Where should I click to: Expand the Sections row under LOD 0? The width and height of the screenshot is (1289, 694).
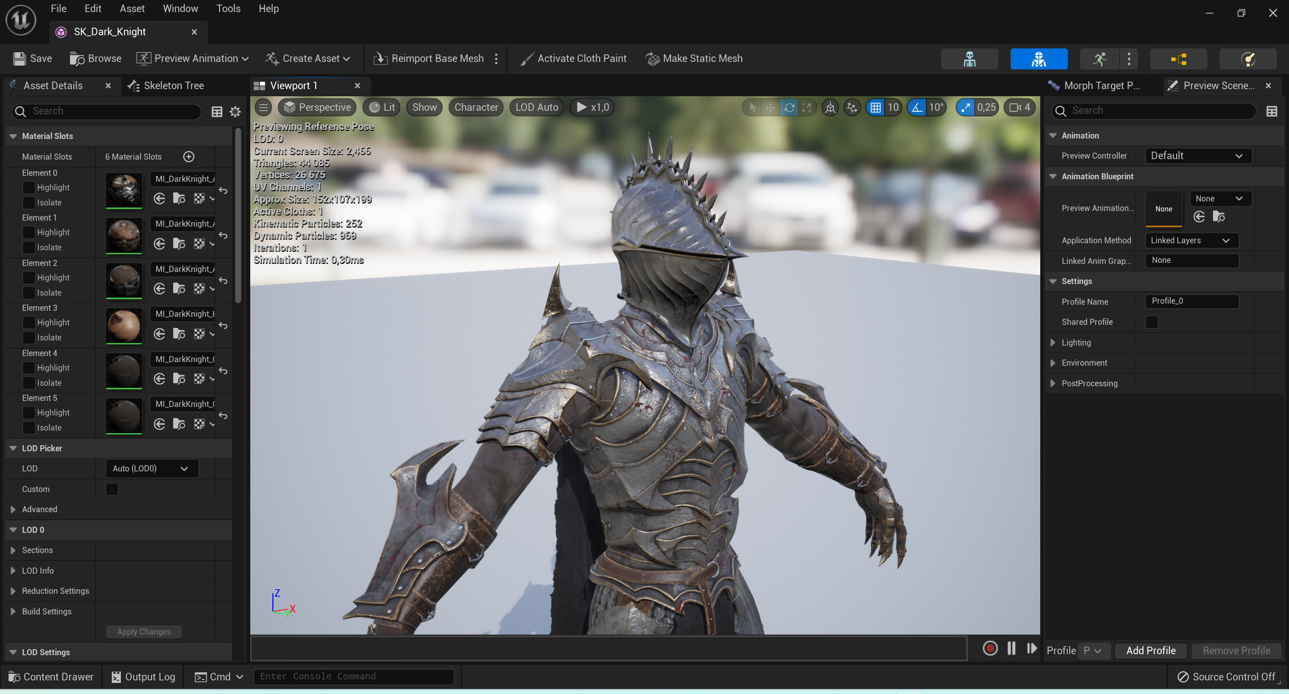[13, 550]
